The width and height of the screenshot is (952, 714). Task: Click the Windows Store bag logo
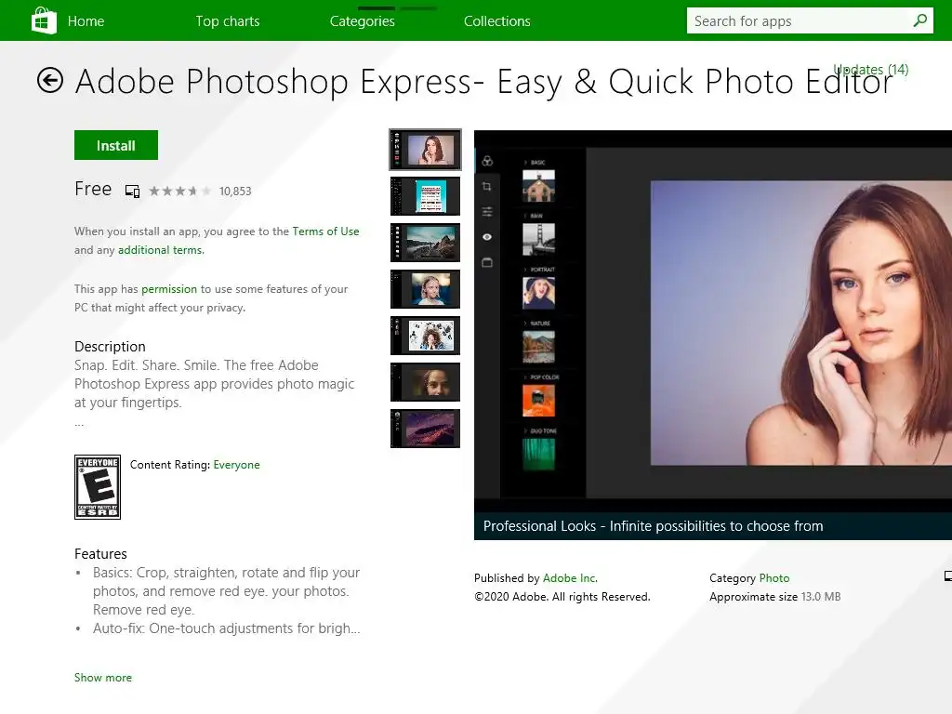click(44, 20)
